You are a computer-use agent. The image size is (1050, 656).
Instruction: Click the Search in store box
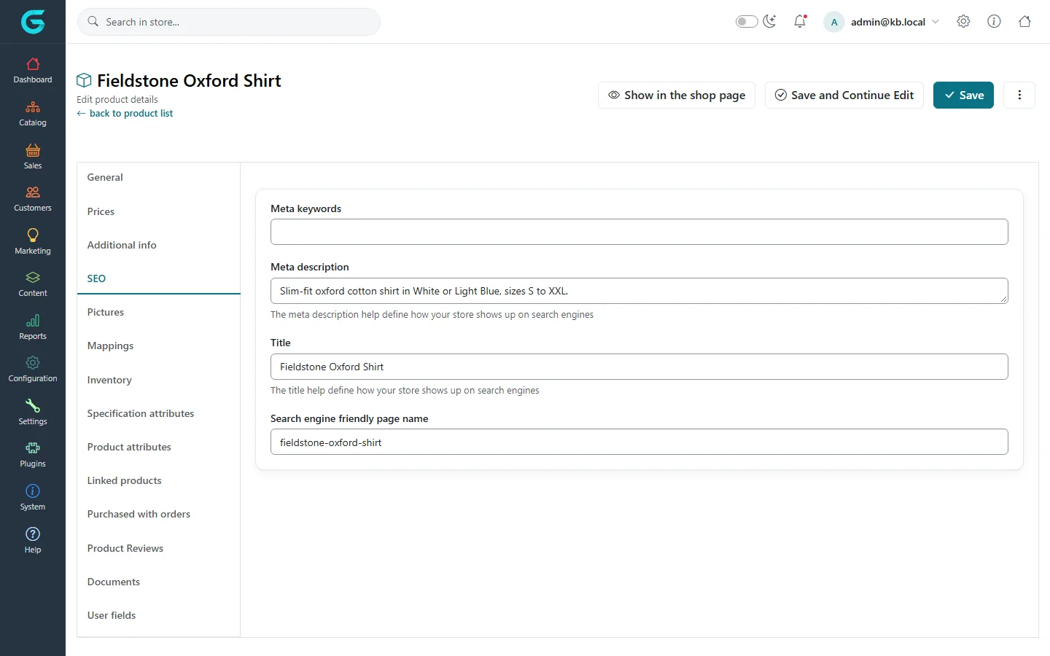(229, 22)
